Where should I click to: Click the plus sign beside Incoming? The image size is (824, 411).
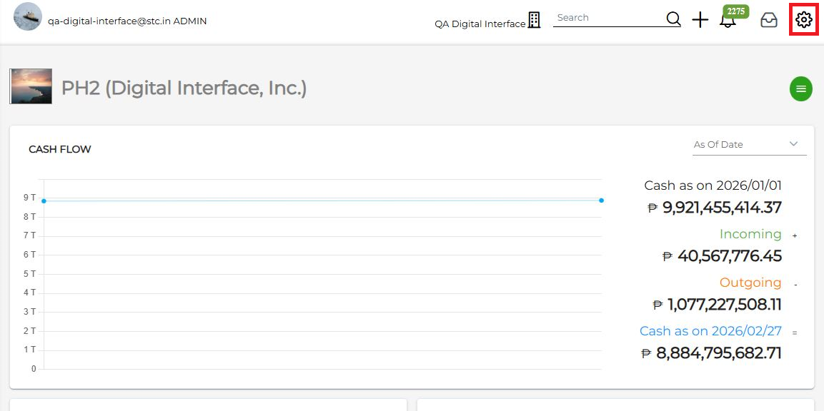(x=795, y=235)
